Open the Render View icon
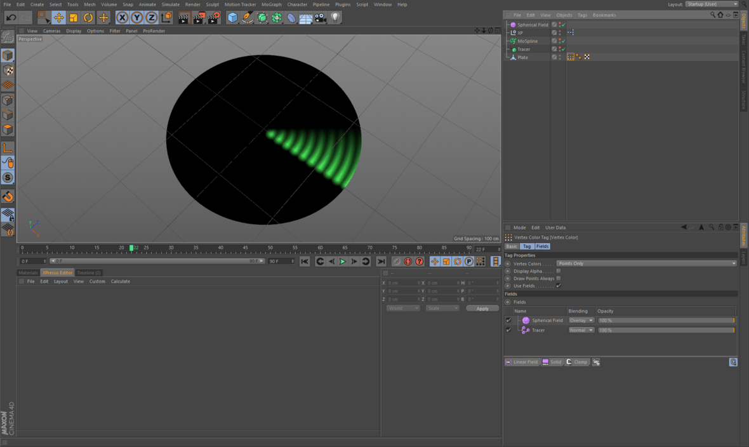This screenshot has height=447, width=749. [x=183, y=17]
